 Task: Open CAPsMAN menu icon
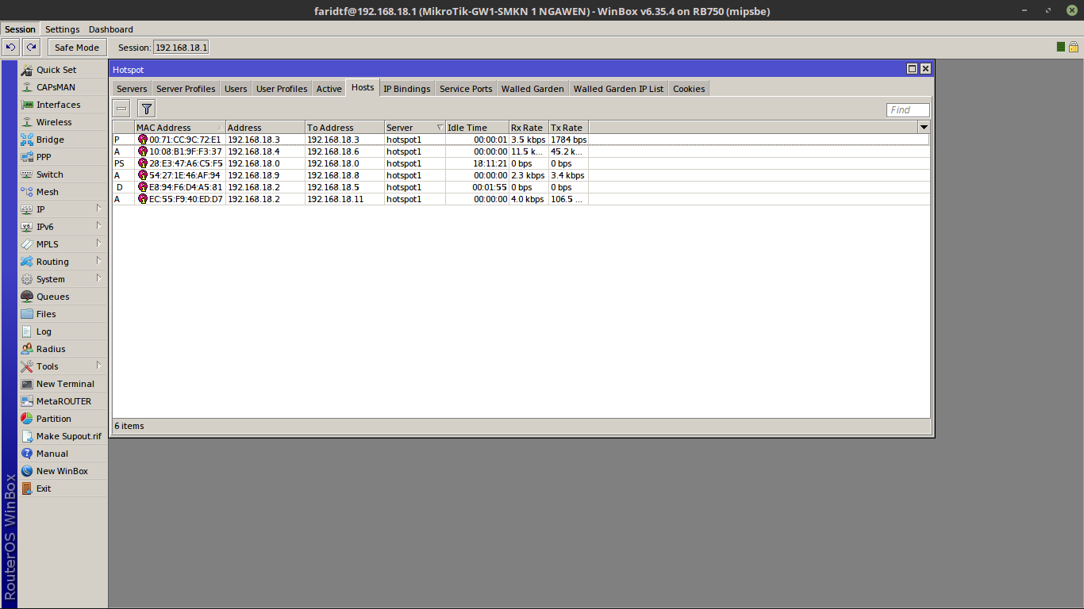pyautogui.click(x=28, y=87)
